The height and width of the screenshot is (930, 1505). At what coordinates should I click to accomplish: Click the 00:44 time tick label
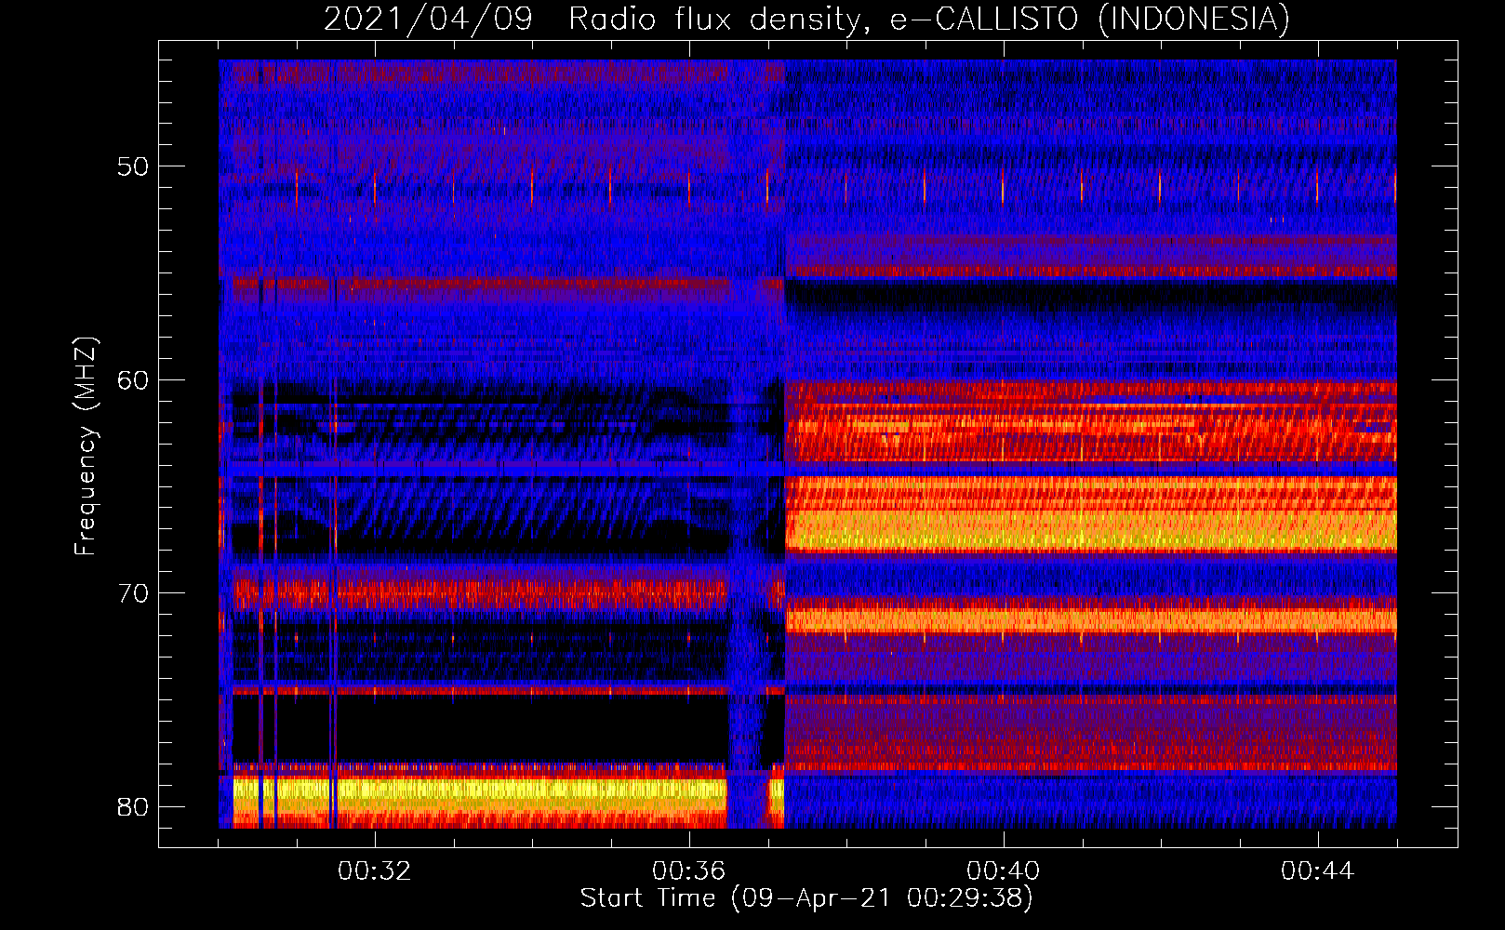(1317, 871)
